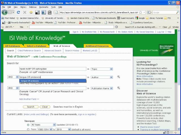
Task: Open the 2010 end year dropdown
Action: (x=63, y=129)
